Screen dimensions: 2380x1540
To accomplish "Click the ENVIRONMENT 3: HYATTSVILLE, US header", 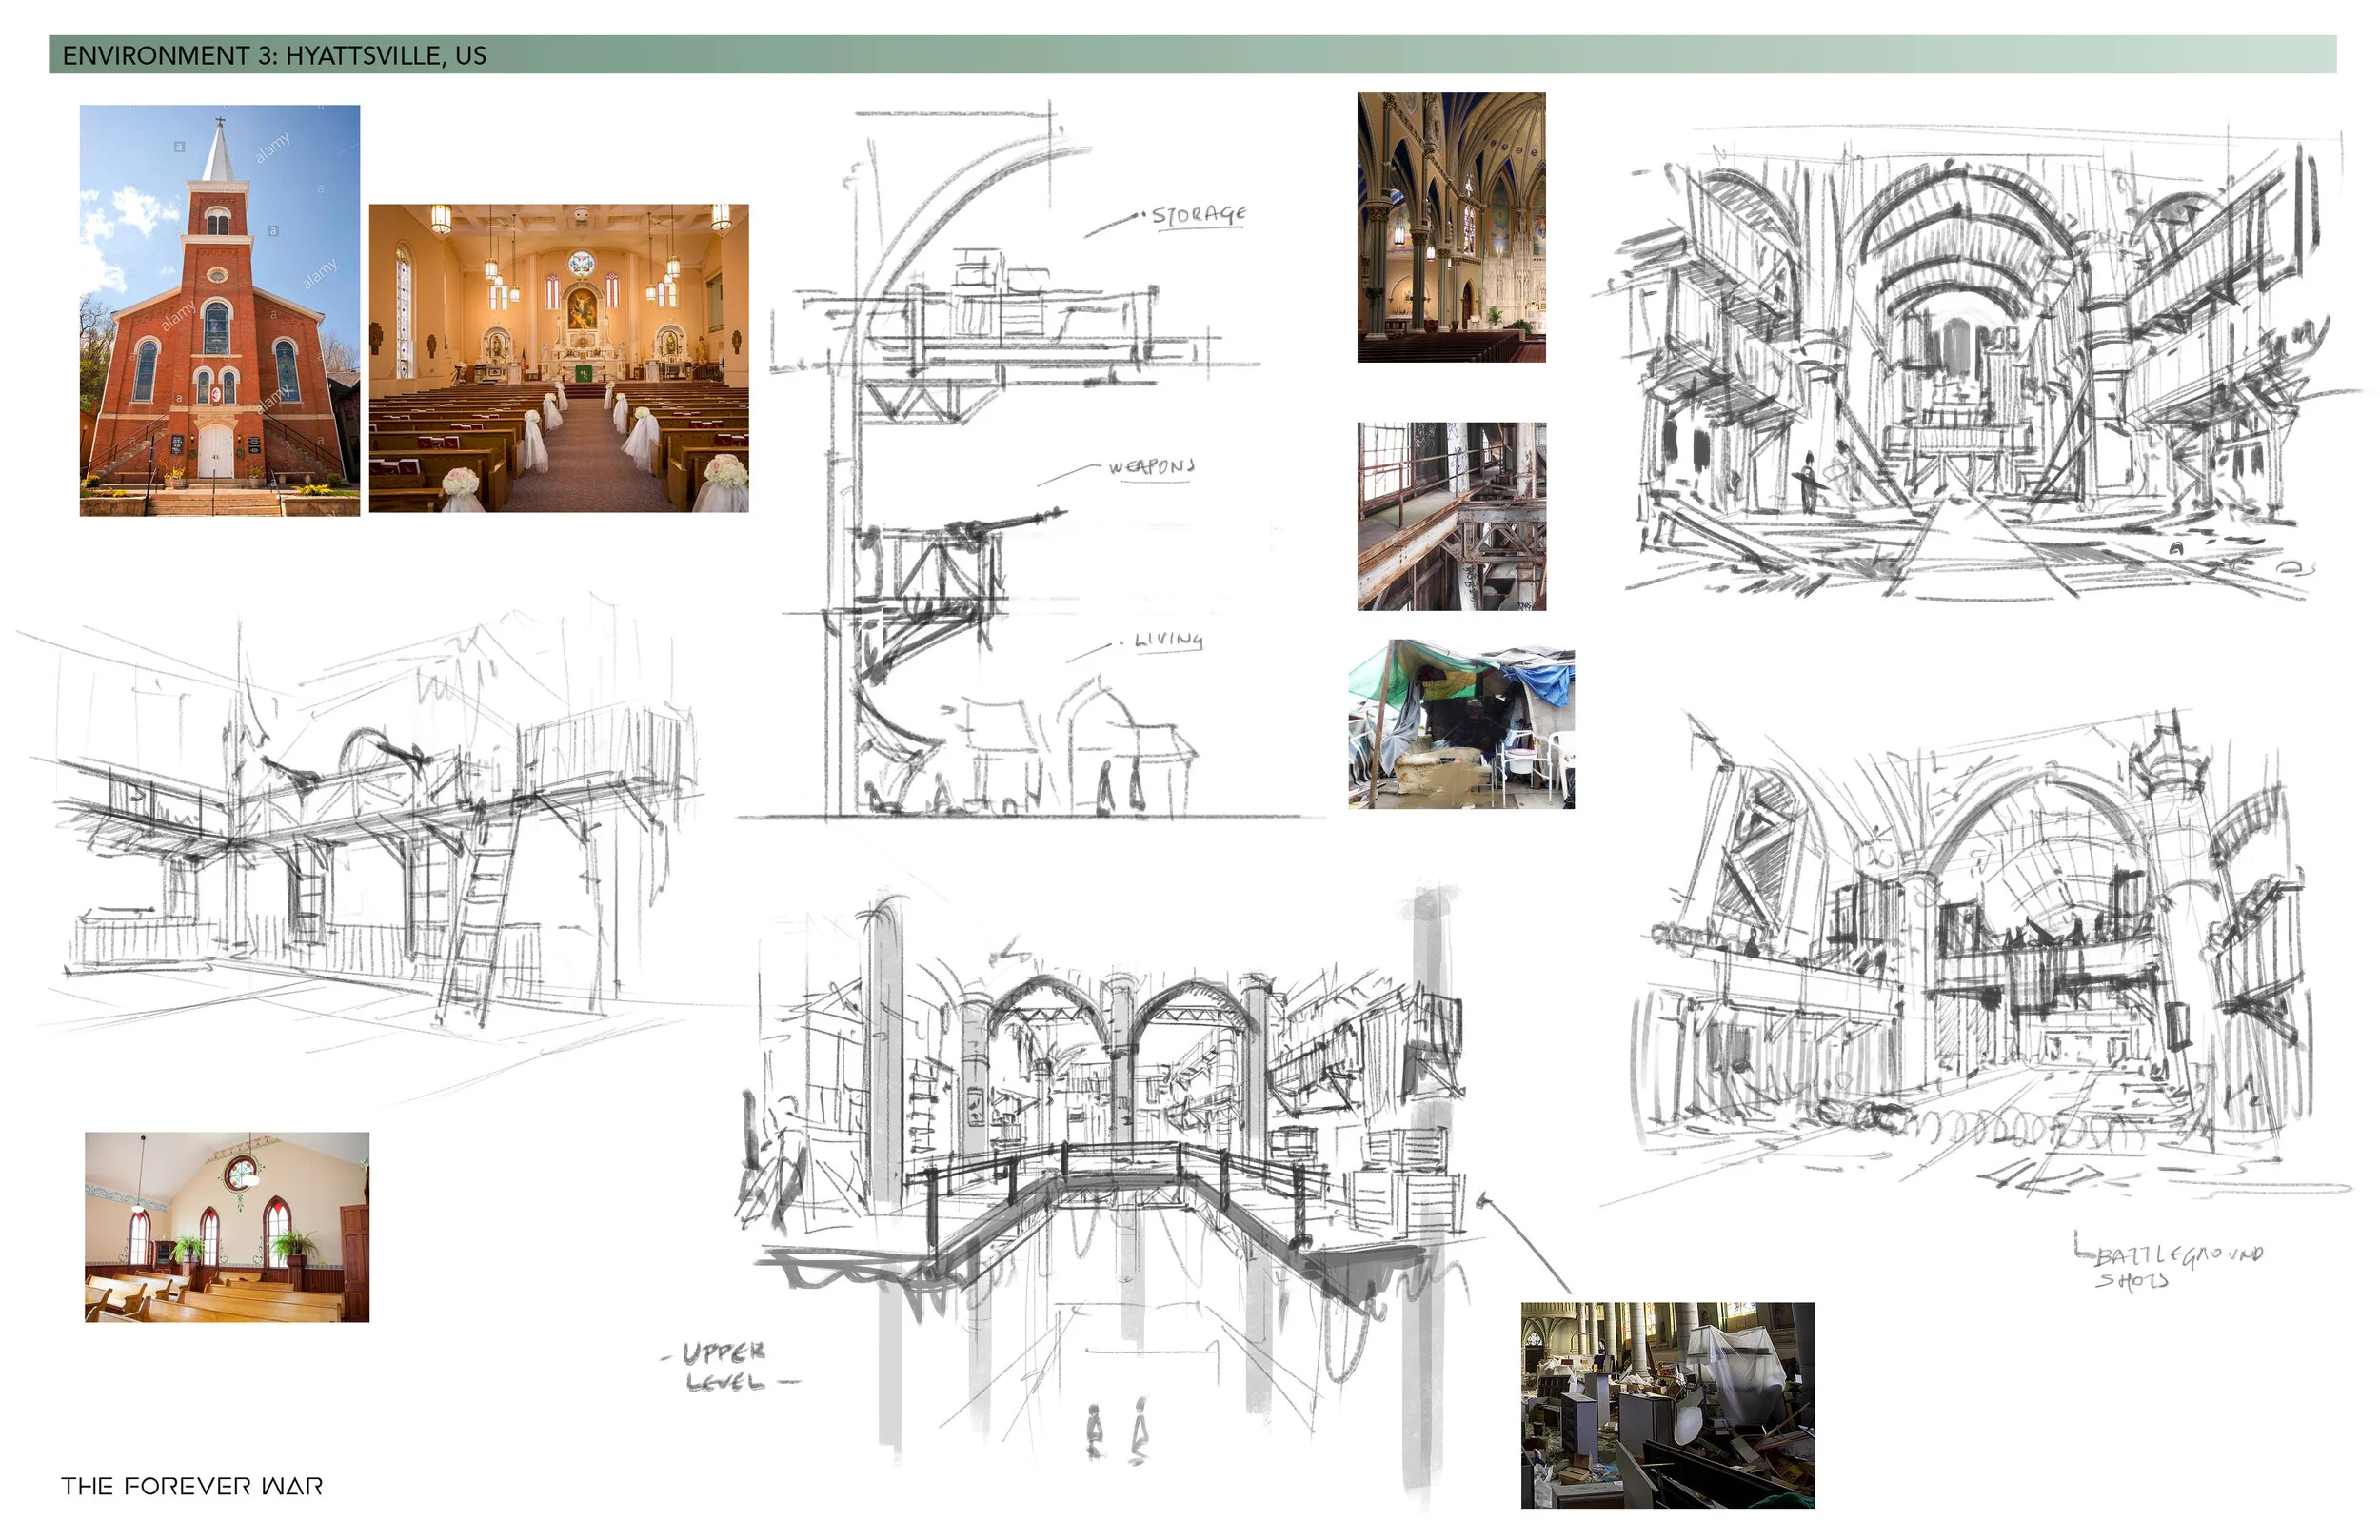I will click(274, 55).
